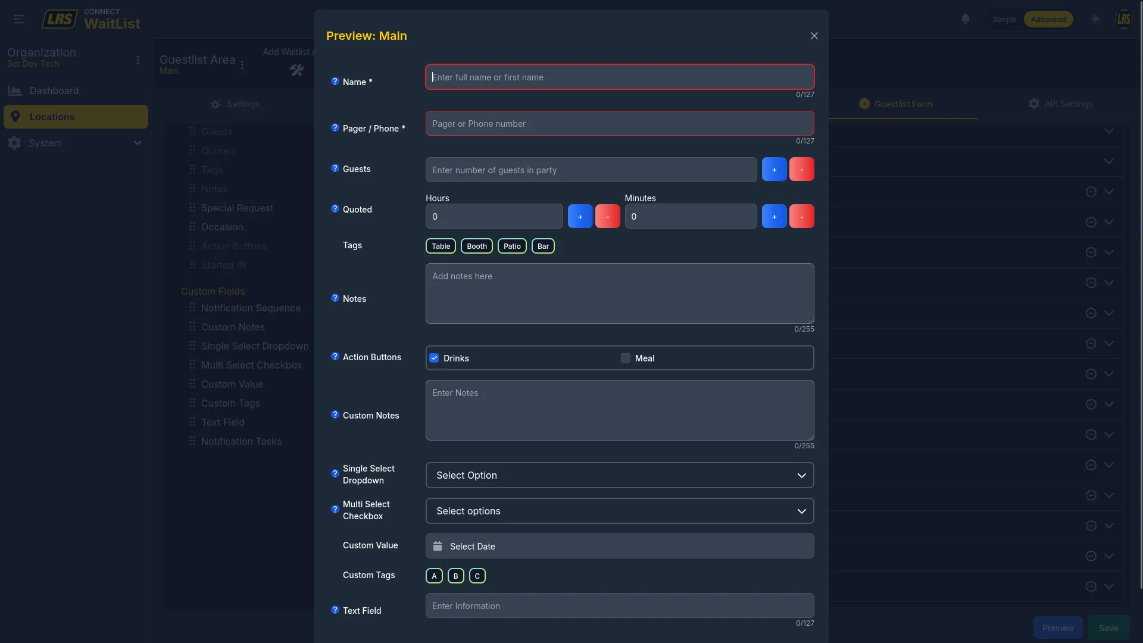Toggle custom tag A
This screenshot has height=643, width=1143.
[x=434, y=576]
